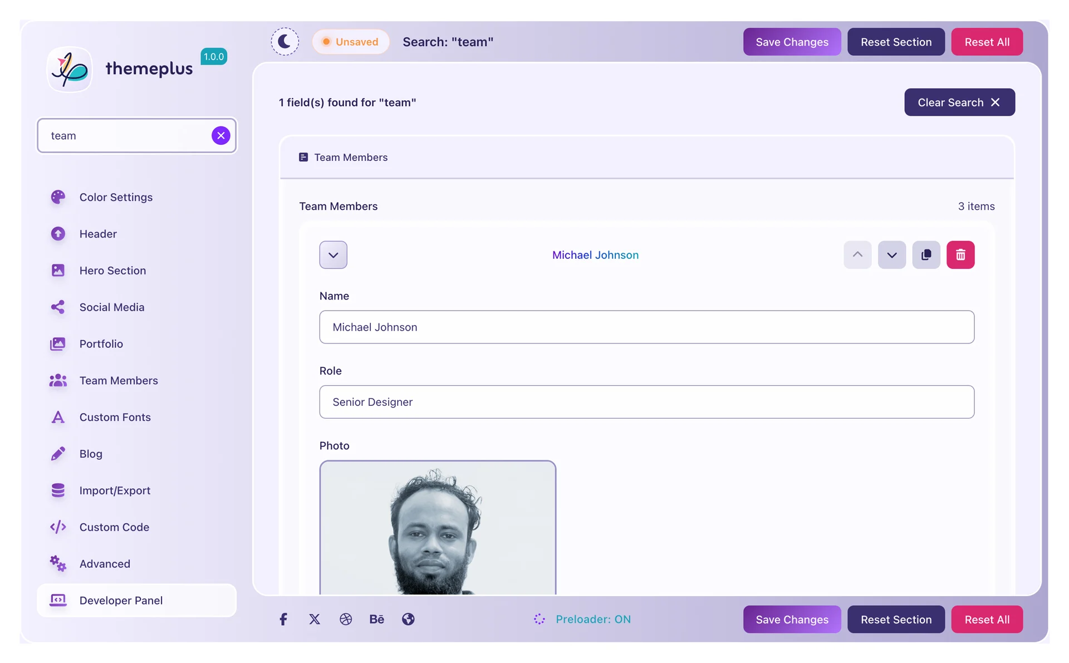Clear the sidebar search field
1069x663 pixels.
(x=220, y=135)
